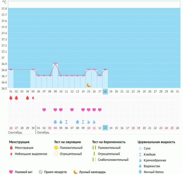Click the creamy fluid icon on cycle day 16

coord(94,122)
